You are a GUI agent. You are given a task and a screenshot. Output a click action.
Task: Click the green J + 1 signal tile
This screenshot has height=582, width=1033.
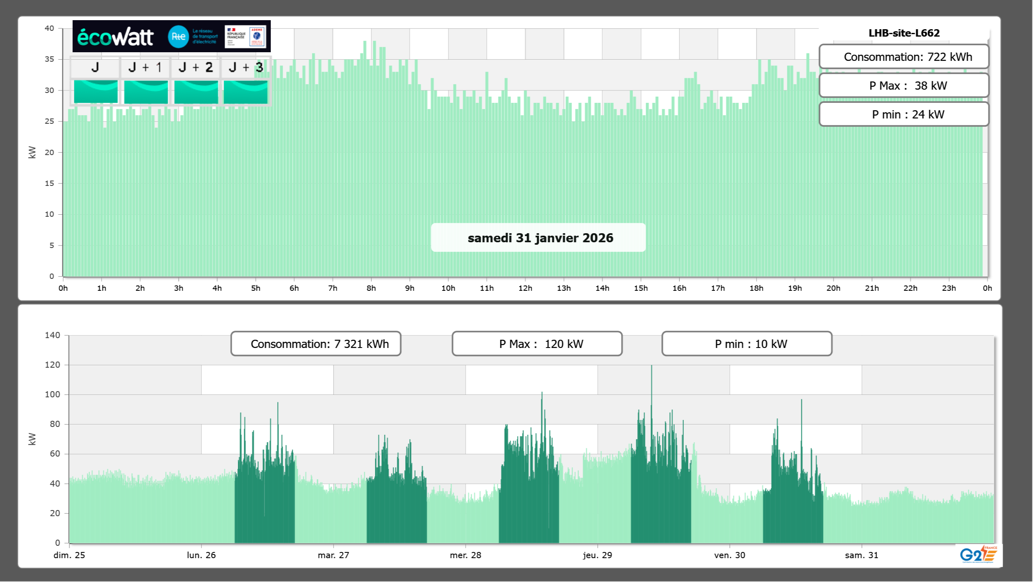(146, 91)
